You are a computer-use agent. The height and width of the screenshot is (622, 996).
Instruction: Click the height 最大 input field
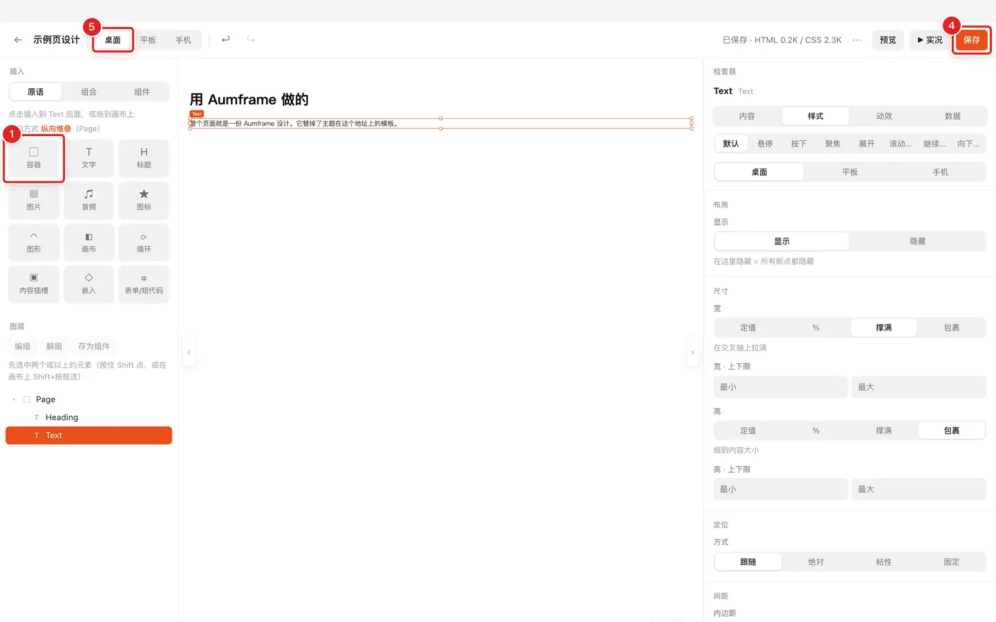click(919, 490)
